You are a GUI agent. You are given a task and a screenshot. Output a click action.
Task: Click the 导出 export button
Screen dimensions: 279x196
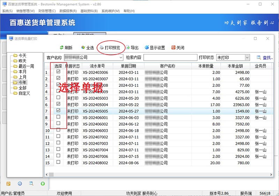[132, 47]
